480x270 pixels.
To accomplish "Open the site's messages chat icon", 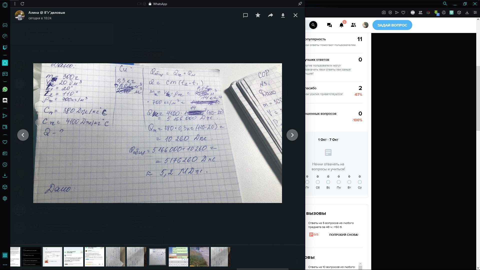I will click(x=329, y=25).
